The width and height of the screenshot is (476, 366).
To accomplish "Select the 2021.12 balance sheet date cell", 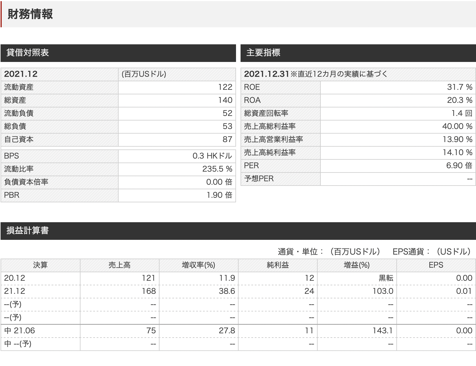I will click(x=59, y=74).
